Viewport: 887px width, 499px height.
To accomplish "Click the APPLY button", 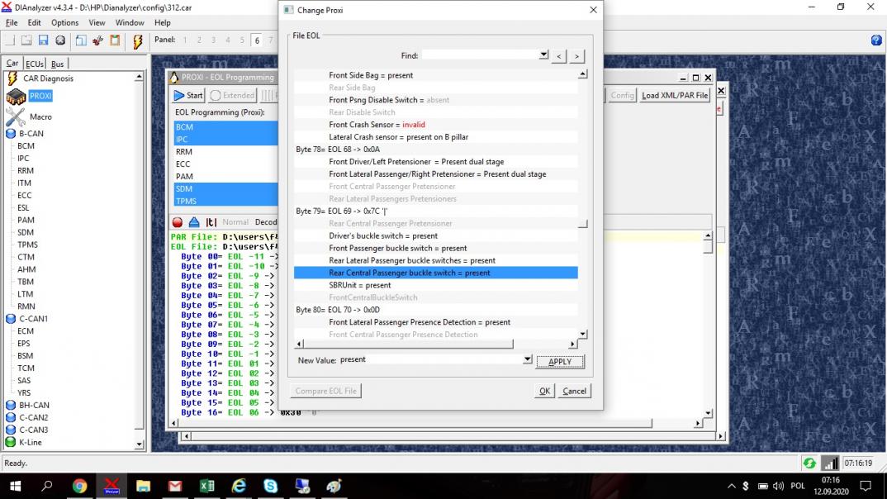I will [x=560, y=362].
